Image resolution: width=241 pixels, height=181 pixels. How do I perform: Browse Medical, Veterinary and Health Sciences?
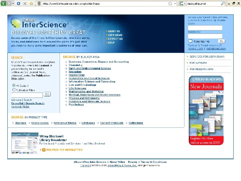(94, 95)
